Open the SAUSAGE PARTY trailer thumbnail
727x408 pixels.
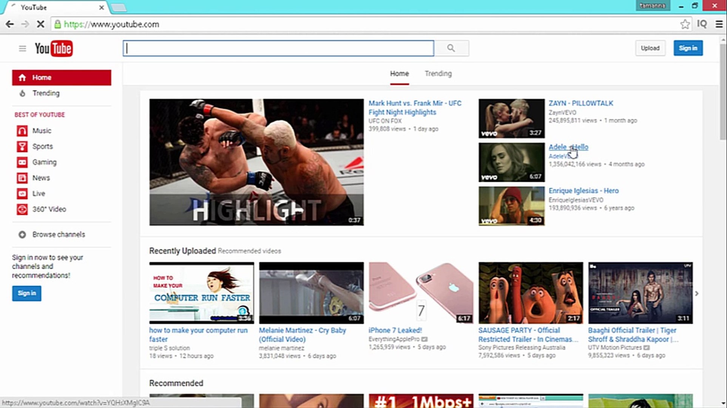click(x=530, y=293)
